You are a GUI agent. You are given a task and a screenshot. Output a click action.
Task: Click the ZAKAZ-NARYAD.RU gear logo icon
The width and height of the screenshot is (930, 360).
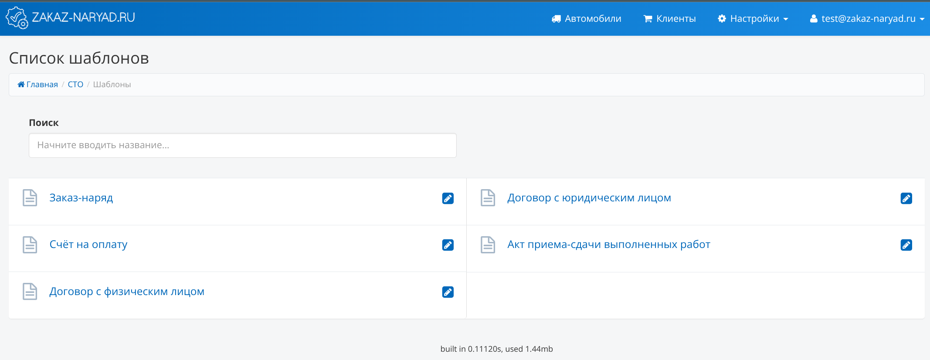17,18
